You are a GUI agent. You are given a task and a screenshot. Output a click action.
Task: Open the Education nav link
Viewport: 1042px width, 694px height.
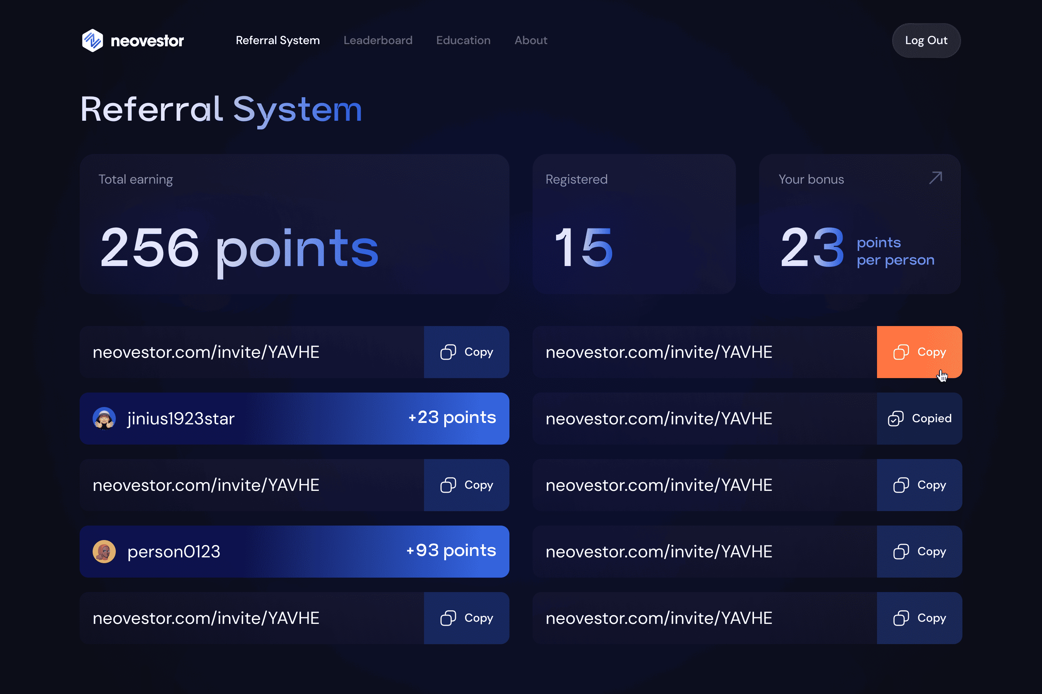(x=463, y=40)
